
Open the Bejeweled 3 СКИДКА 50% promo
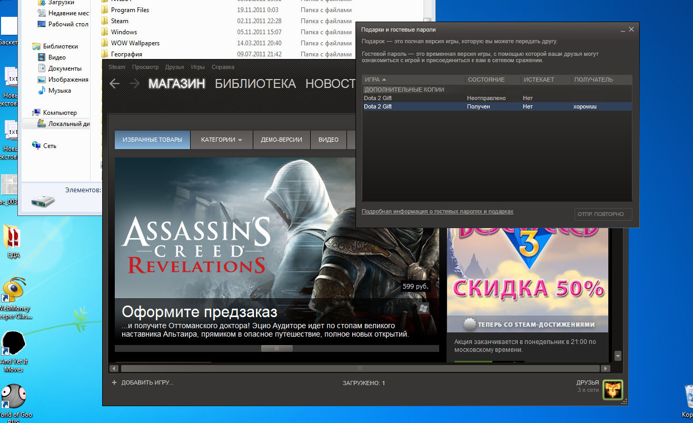pos(528,279)
